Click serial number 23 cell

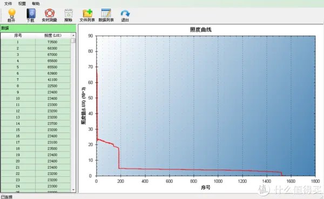click(18, 180)
